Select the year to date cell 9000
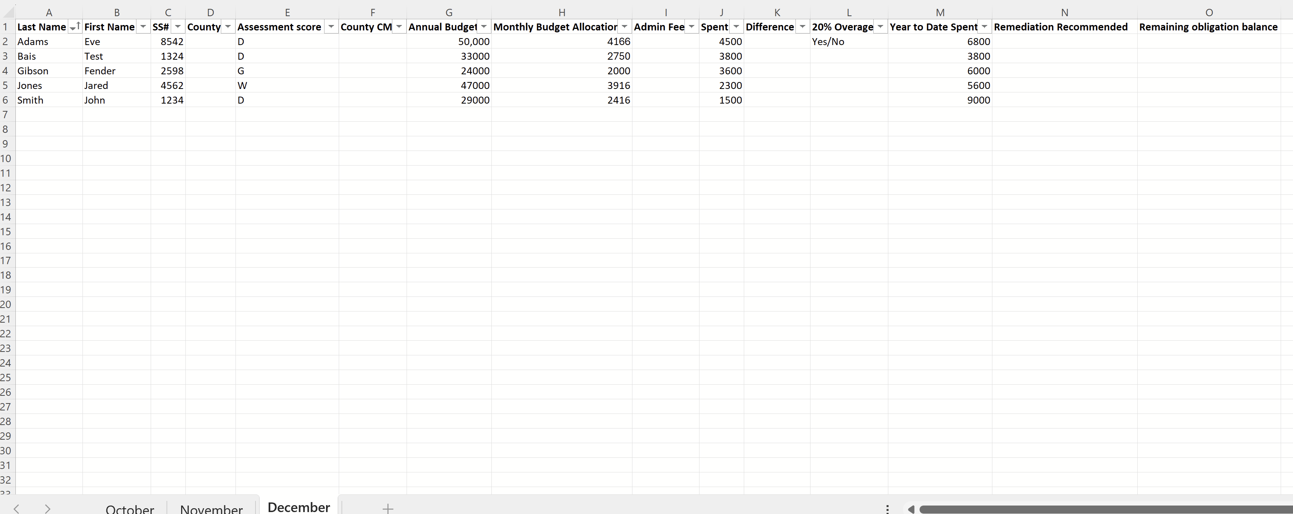The width and height of the screenshot is (1293, 514). point(940,100)
